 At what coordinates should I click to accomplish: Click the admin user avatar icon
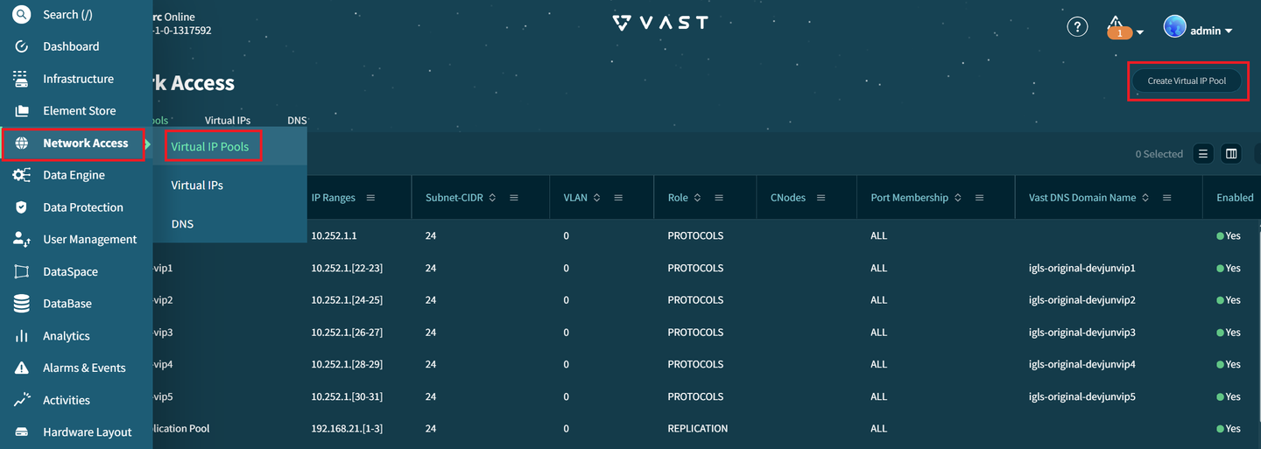point(1174,26)
